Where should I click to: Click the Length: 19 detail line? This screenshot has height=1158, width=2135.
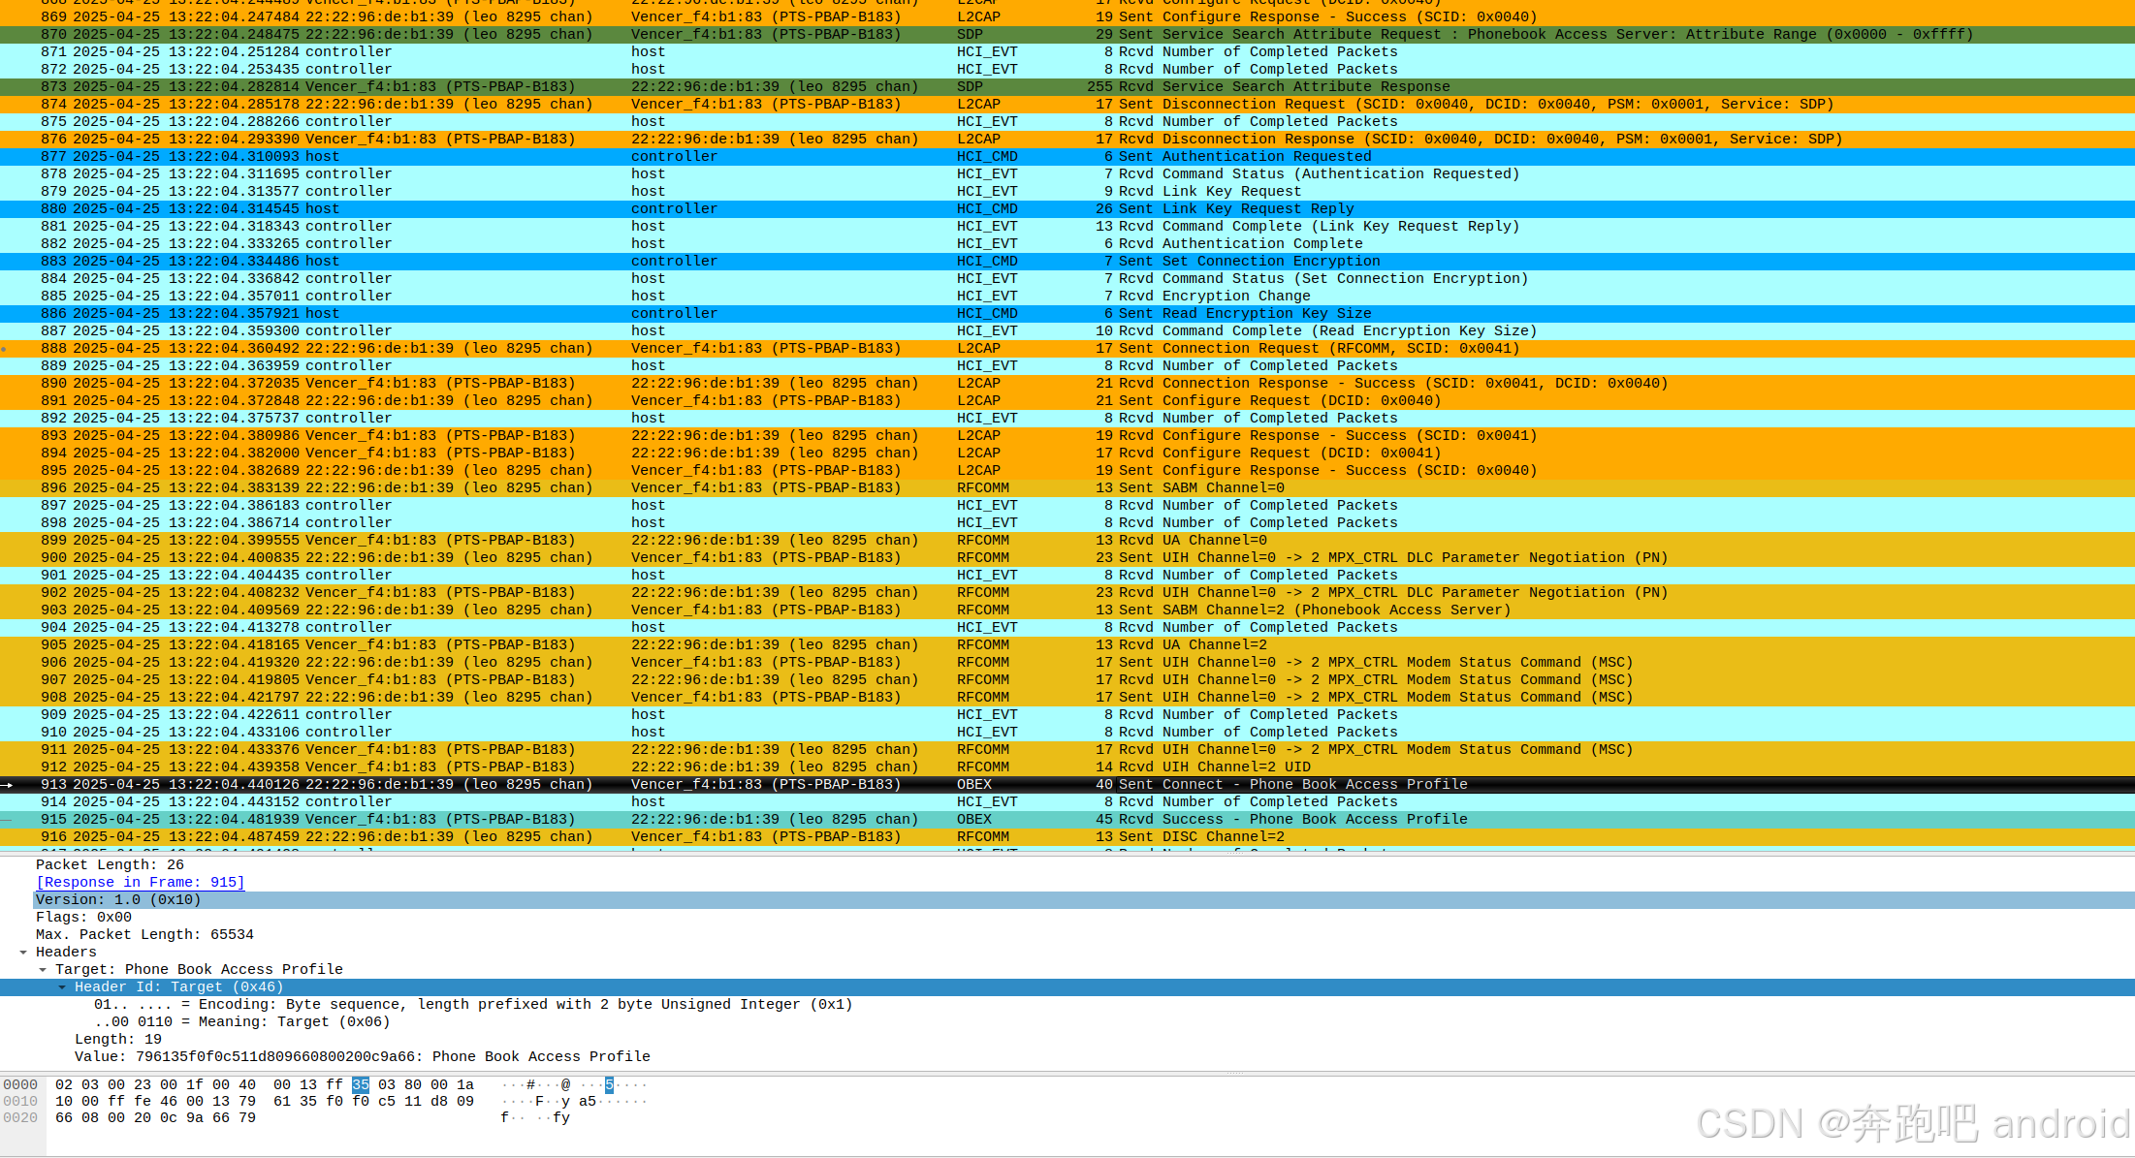pyautogui.click(x=117, y=1040)
